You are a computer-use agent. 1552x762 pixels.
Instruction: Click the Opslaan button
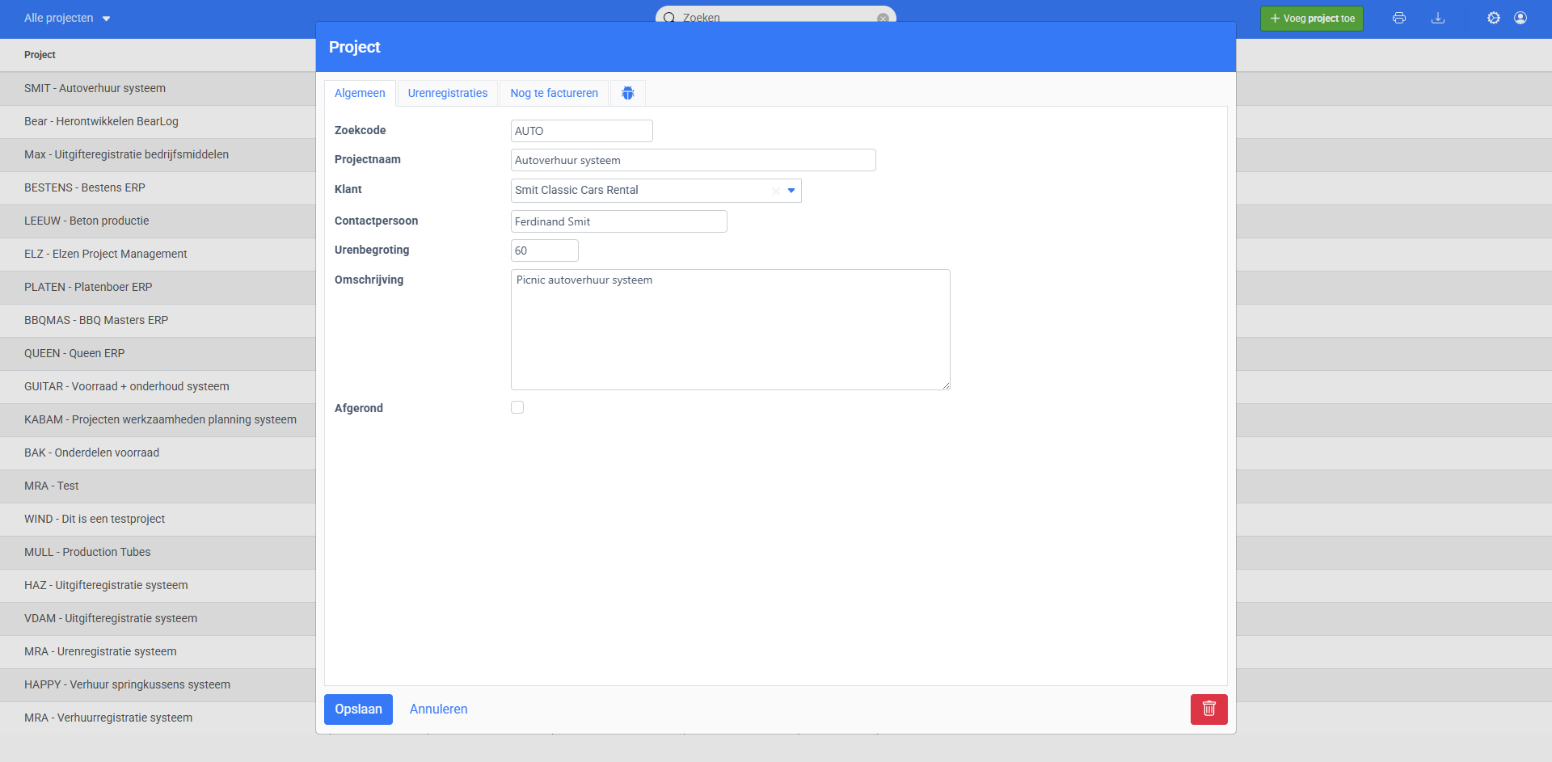358,709
